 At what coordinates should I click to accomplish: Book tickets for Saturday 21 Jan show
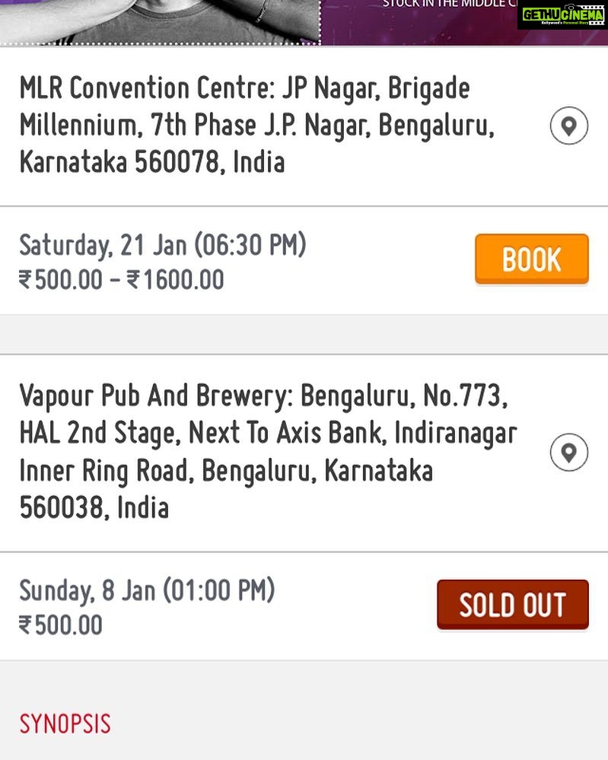click(532, 259)
